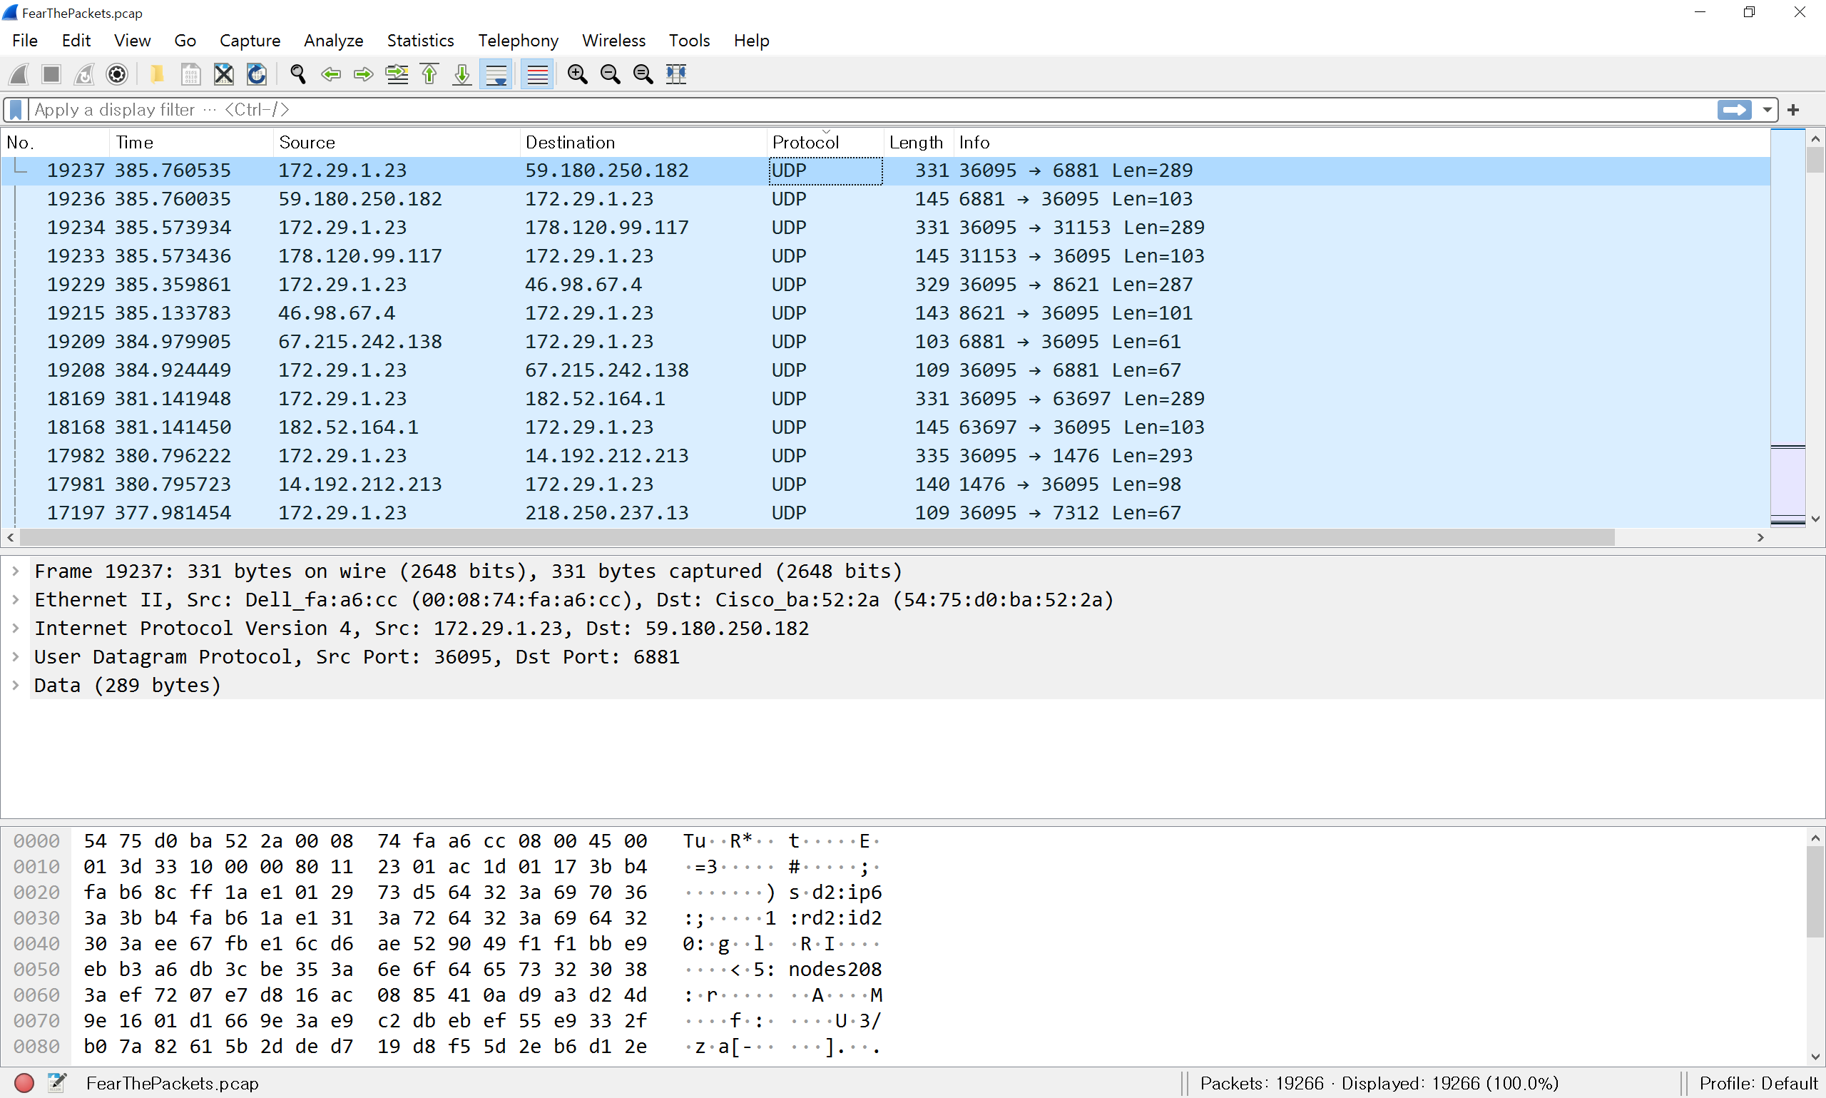Image resolution: width=1826 pixels, height=1098 pixels.
Task: Close this capture file icon
Action: [223, 74]
